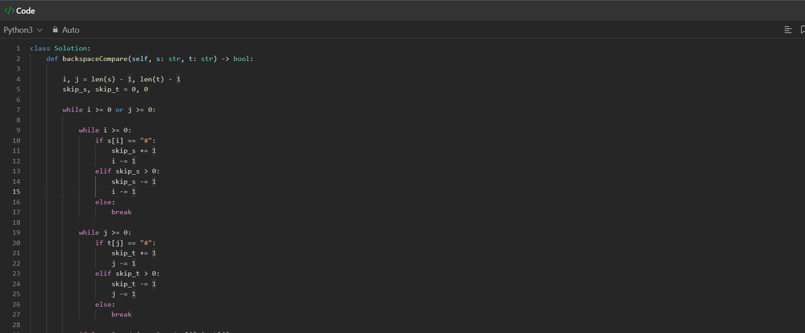Click the 'skip_t += 1' line
Image resolution: width=805 pixels, height=333 pixels.
click(133, 253)
